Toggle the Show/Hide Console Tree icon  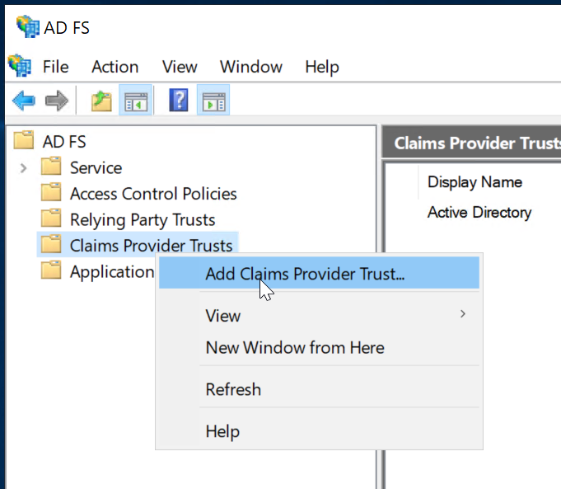click(136, 100)
